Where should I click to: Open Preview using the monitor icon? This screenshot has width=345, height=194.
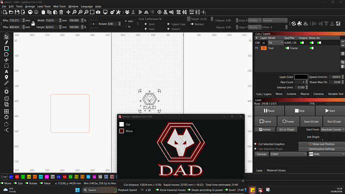[x=105, y=12]
